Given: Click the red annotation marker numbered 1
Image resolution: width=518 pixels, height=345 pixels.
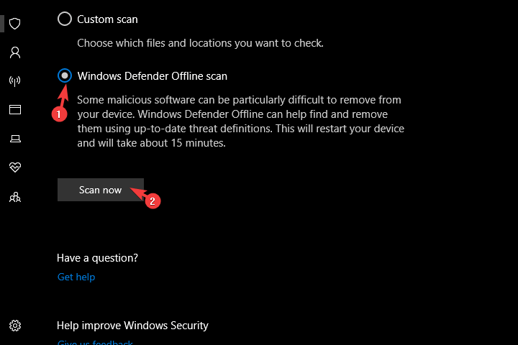Looking at the screenshot, I should pos(59,114).
